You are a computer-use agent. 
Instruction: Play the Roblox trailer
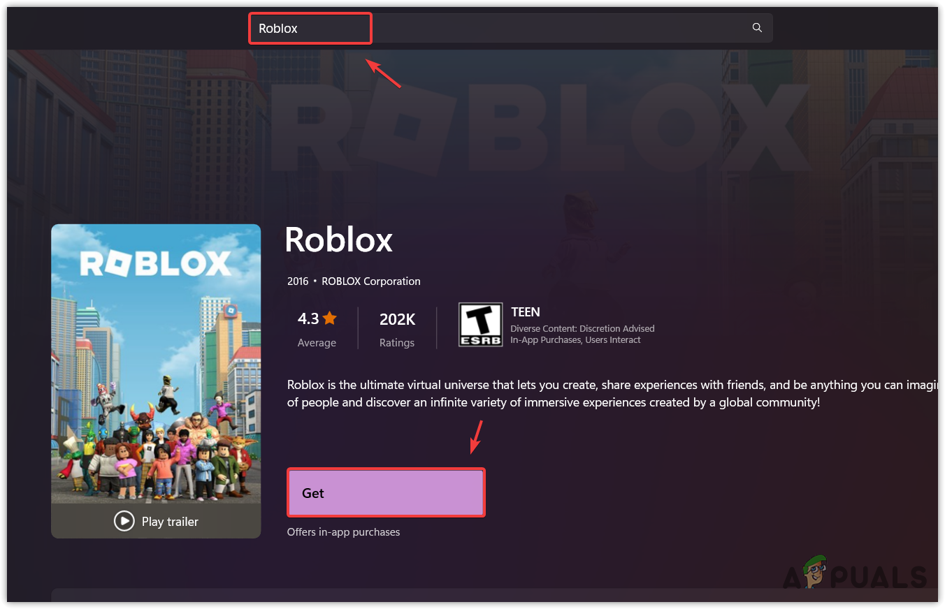click(156, 521)
